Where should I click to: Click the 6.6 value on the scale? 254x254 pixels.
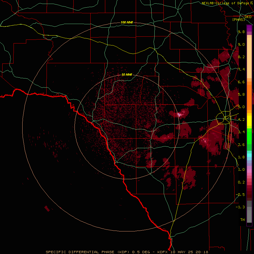pyautogui.click(x=241, y=82)
